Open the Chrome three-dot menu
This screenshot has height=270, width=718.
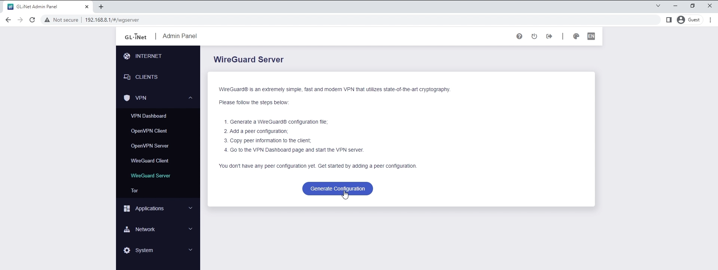point(710,20)
